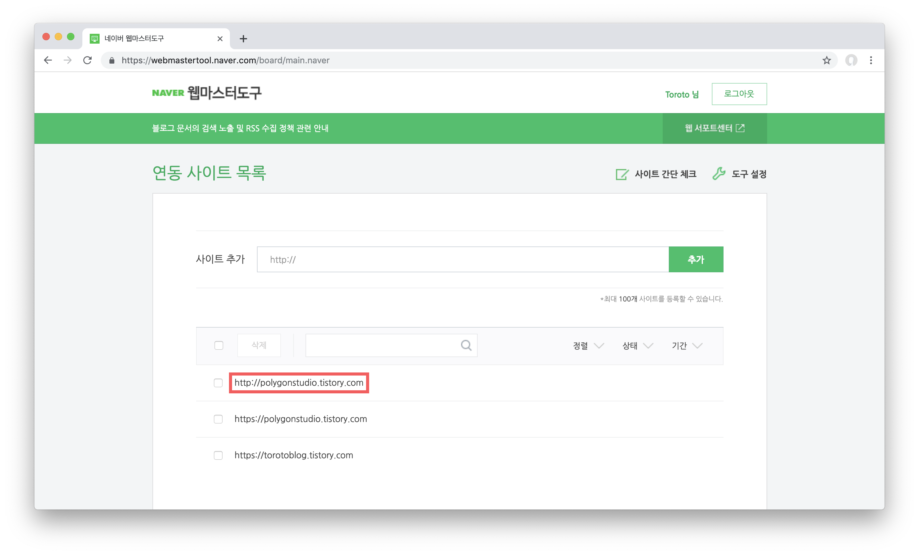Open new browser tab with plus
The width and height of the screenshot is (919, 555).
243,38
